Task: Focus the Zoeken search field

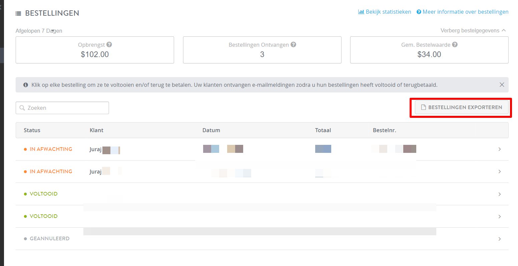Action: [62, 108]
